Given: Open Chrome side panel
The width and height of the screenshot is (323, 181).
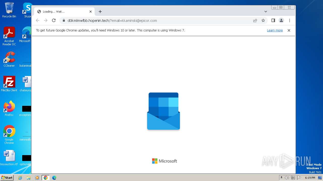Looking at the screenshot, I should click(273, 21).
